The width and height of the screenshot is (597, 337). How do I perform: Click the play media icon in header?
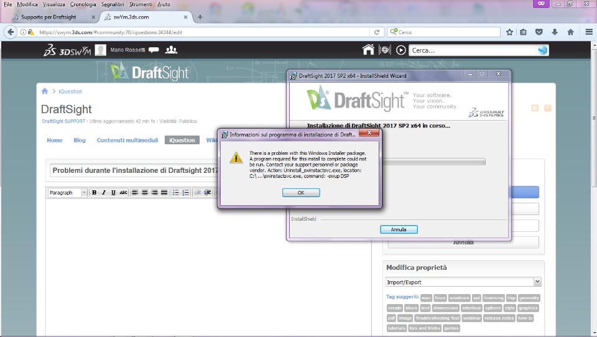[x=400, y=50]
